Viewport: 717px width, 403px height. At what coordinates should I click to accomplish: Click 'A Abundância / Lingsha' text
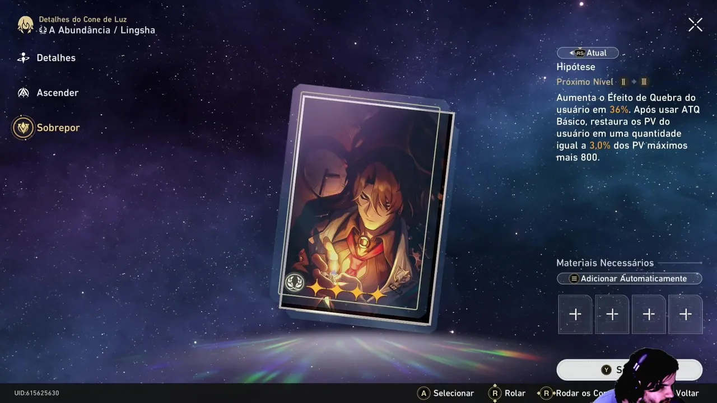click(102, 30)
